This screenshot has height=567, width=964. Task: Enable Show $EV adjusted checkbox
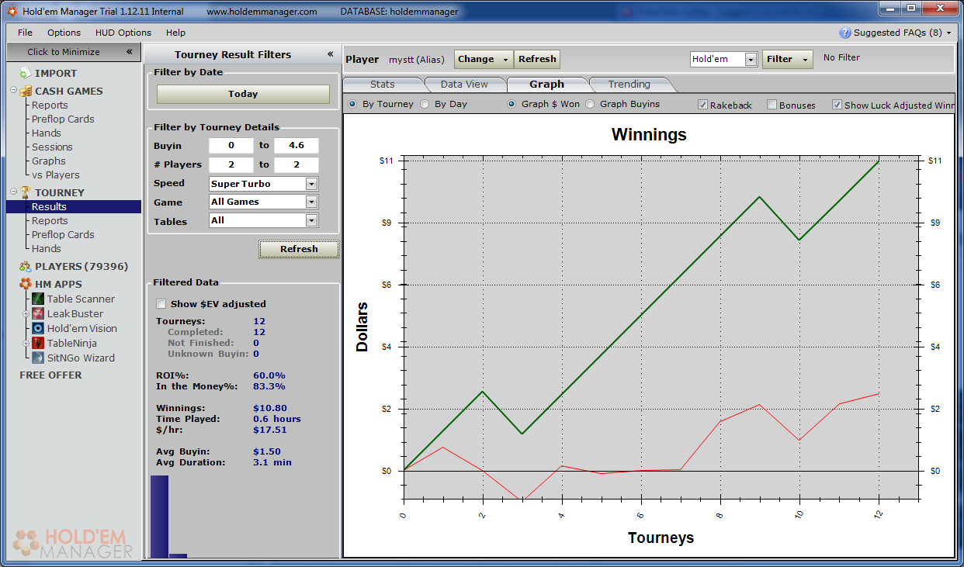pos(161,304)
